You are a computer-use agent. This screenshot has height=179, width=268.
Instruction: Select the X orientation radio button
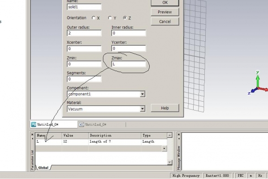(x=94, y=18)
